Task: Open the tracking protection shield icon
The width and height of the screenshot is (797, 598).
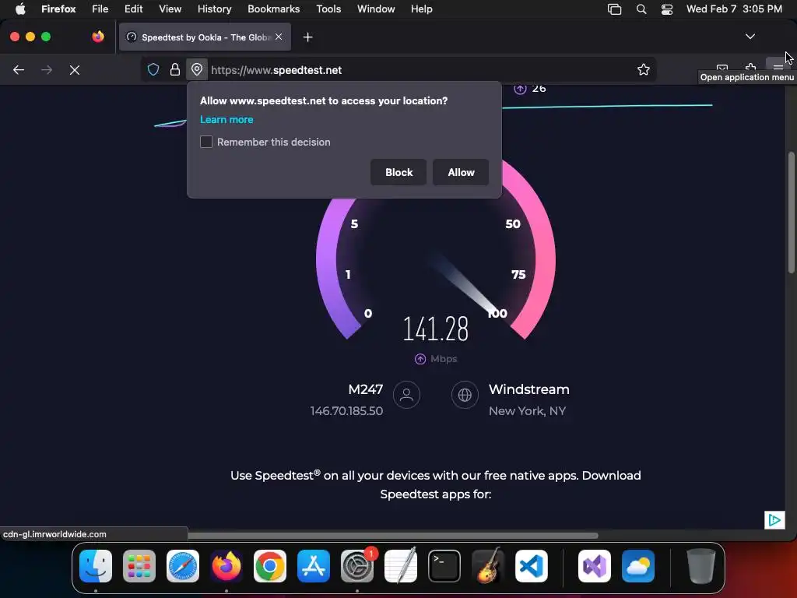Action: coord(153,69)
